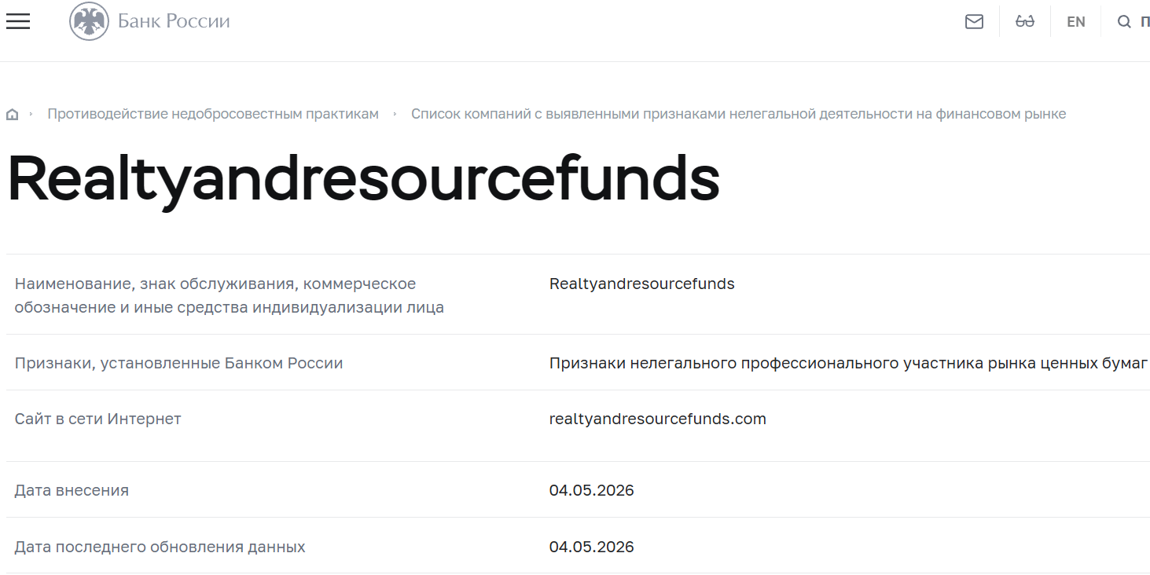The width and height of the screenshot is (1150, 575).
Task: Click the Bank of Russia eagle emblem
Action: coord(89,21)
